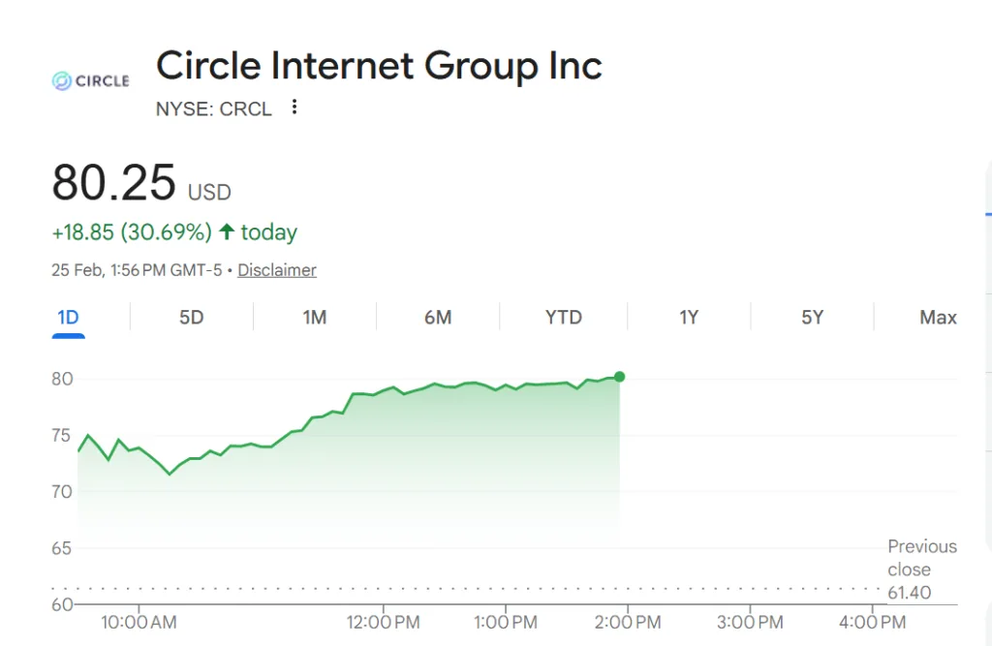The height and width of the screenshot is (646, 992).
Task: Switch to the 1M tab
Action: (x=314, y=317)
